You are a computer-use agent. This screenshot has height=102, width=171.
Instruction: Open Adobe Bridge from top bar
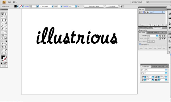click(9, 2)
